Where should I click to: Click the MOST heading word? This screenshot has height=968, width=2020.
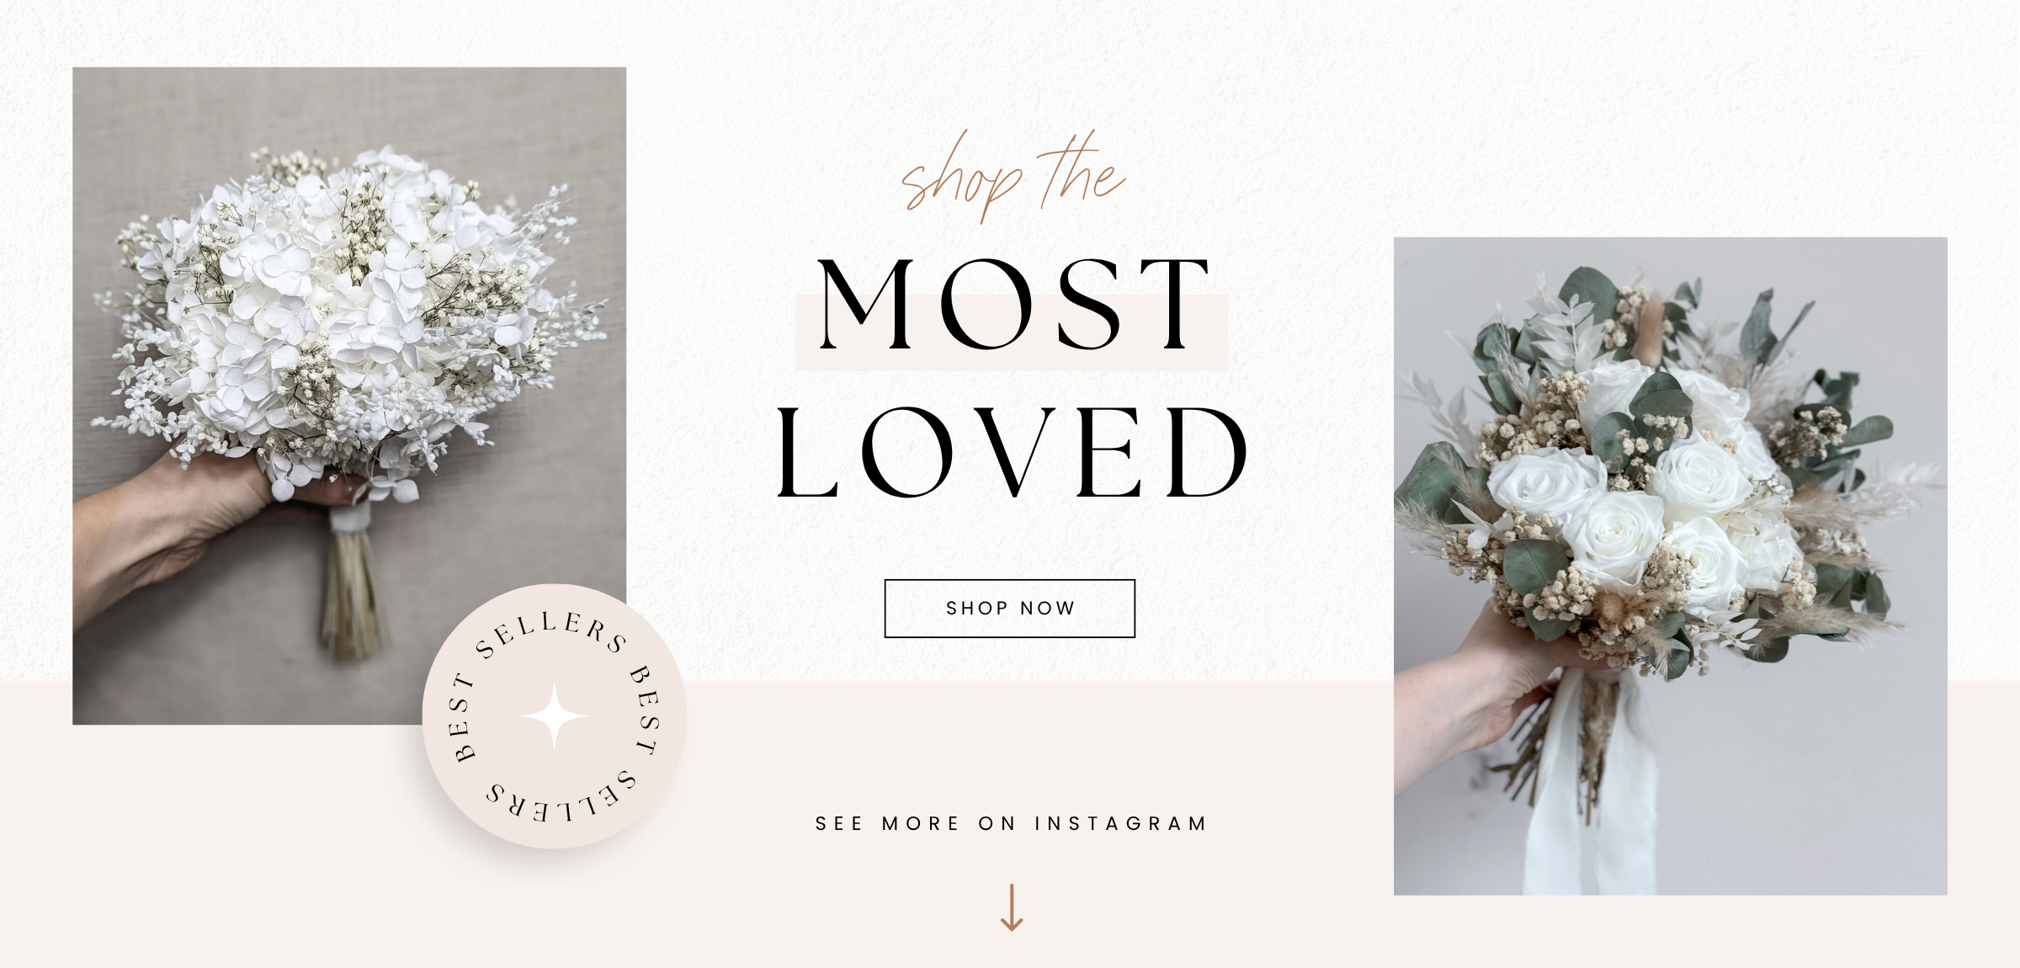(x=1013, y=304)
